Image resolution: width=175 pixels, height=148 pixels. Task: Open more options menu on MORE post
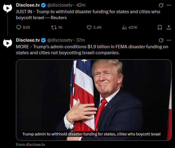pos(169,40)
